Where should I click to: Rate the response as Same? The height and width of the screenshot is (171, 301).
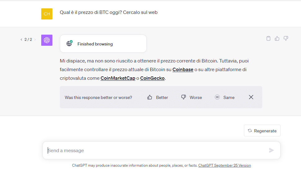[x=224, y=97]
